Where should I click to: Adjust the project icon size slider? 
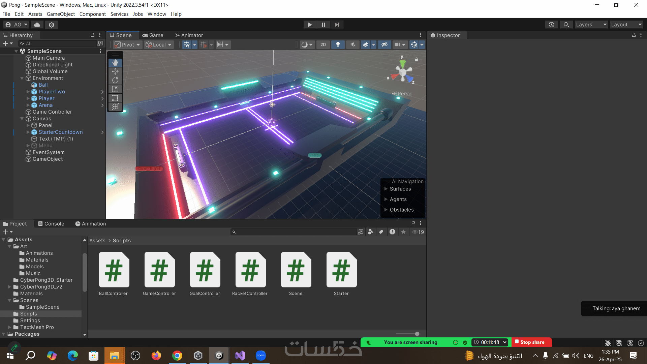point(417,334)
